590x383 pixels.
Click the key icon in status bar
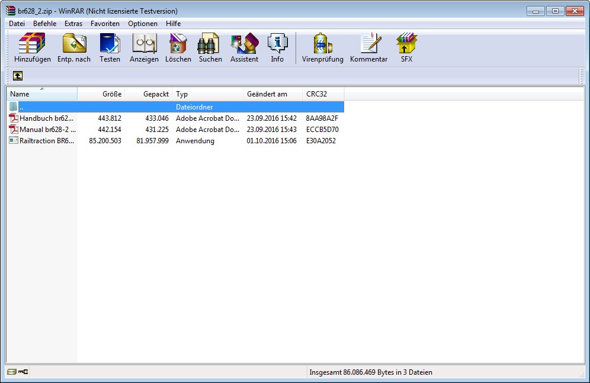click(23, 372)
